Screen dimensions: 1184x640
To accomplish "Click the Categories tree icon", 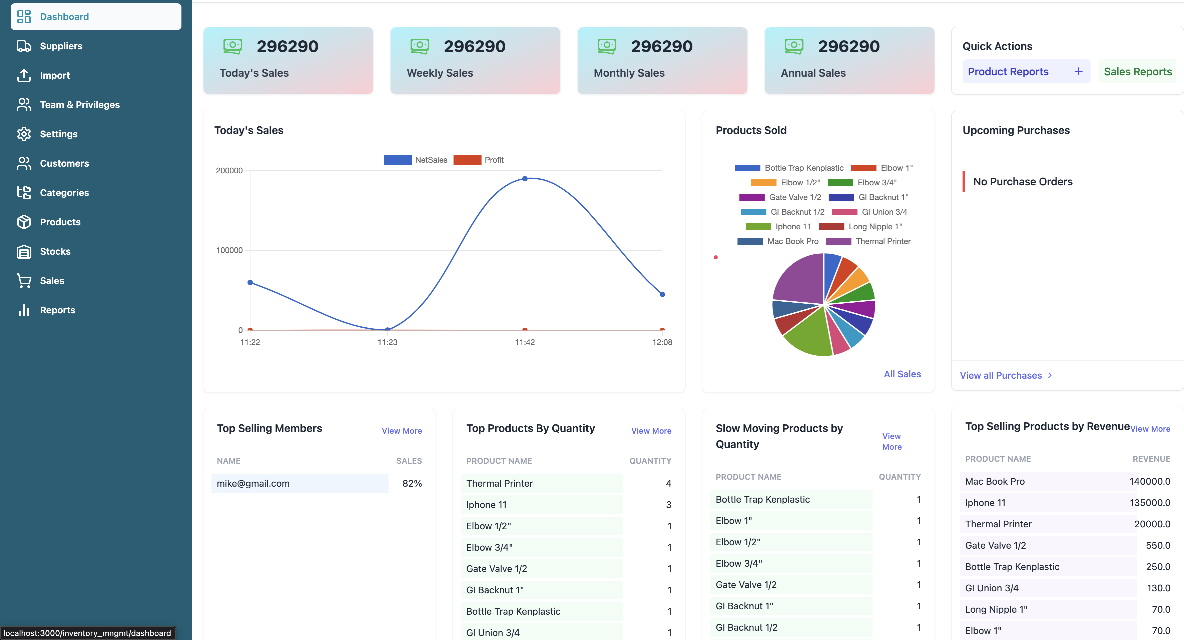I will 24,193.
